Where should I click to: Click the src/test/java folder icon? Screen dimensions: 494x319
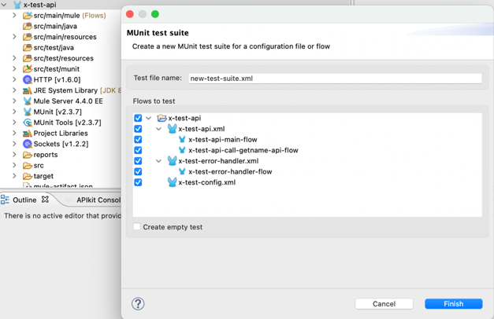(x=28, y=47)
